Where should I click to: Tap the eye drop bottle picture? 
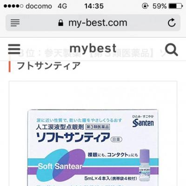[145, 165]
